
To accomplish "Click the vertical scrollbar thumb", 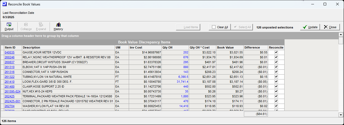I will pos(340,40).
